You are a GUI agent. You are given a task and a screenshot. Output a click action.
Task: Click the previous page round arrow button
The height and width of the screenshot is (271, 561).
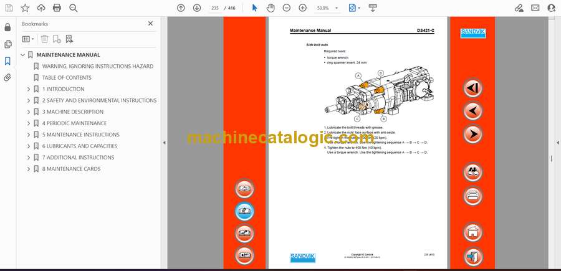point(472,111)
